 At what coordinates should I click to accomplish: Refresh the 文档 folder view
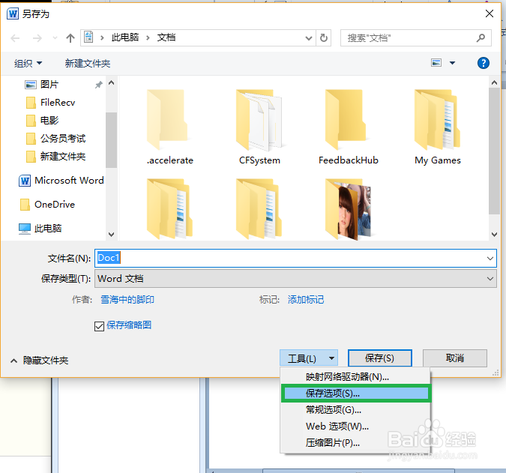click(323, 38)
